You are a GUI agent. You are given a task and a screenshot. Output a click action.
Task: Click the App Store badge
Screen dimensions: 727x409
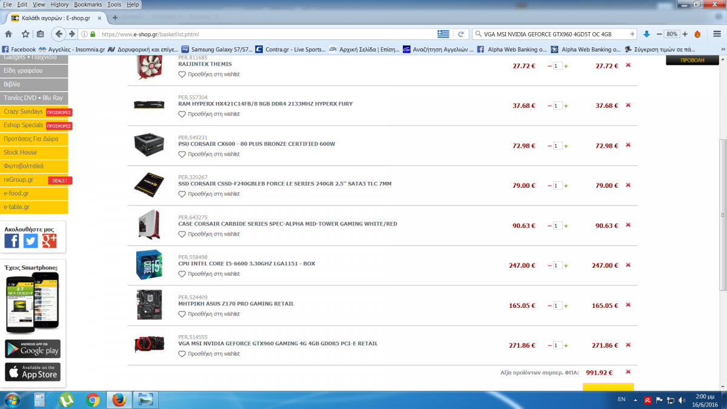(33, 371)
